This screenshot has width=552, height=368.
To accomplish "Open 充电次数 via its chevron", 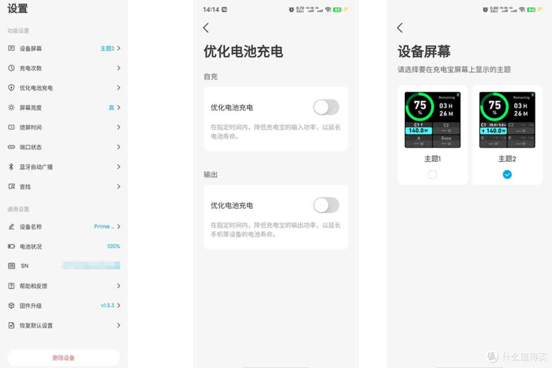I will click(x=119, y=68).
